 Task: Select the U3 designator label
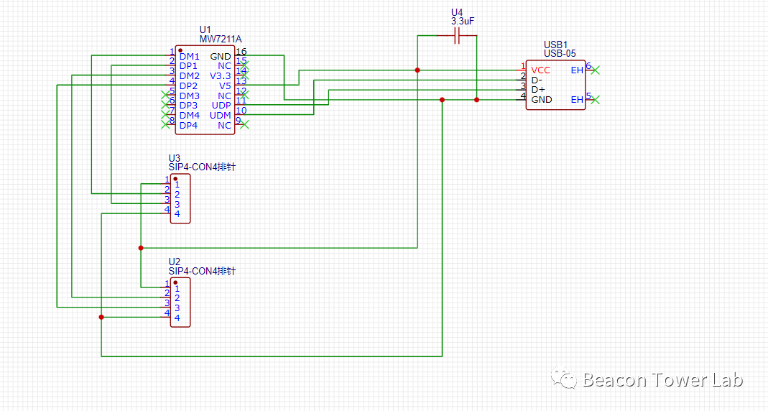tap(175, 158)
